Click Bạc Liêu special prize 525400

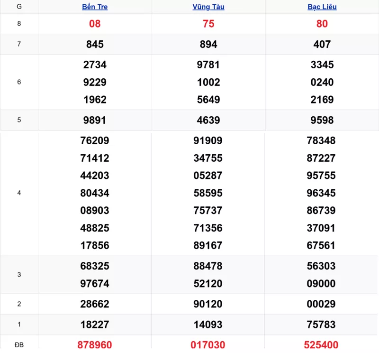[322, 344]
